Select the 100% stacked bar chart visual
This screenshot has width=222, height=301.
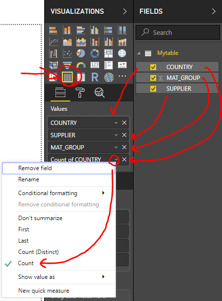pos(109,30)
